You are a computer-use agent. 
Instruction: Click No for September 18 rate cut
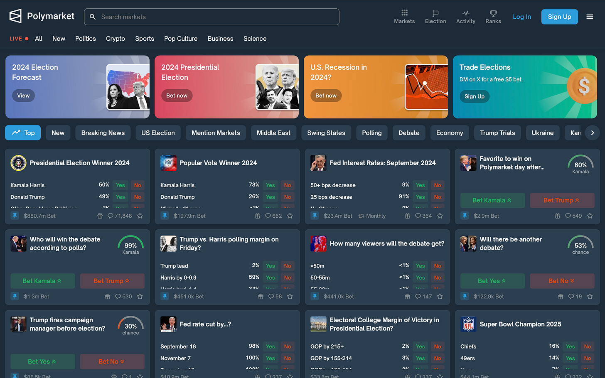pyautogui.click(x=288, y=346)
